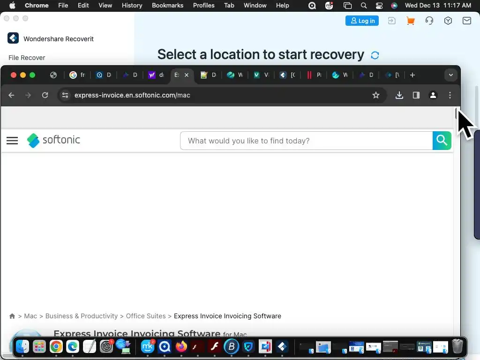Open the Bookmarks menu
Image resolution: width=480 pixels, height=360 pixels.
click(167, 5)
